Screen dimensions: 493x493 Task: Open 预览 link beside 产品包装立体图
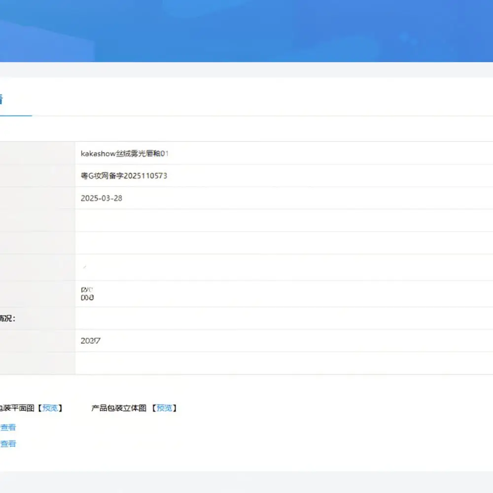(164, 408)
